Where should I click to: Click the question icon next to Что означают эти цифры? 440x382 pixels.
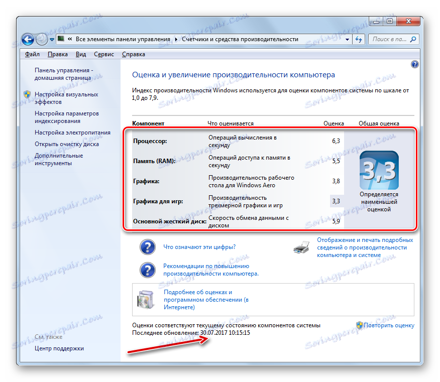(x=148, y=247)
